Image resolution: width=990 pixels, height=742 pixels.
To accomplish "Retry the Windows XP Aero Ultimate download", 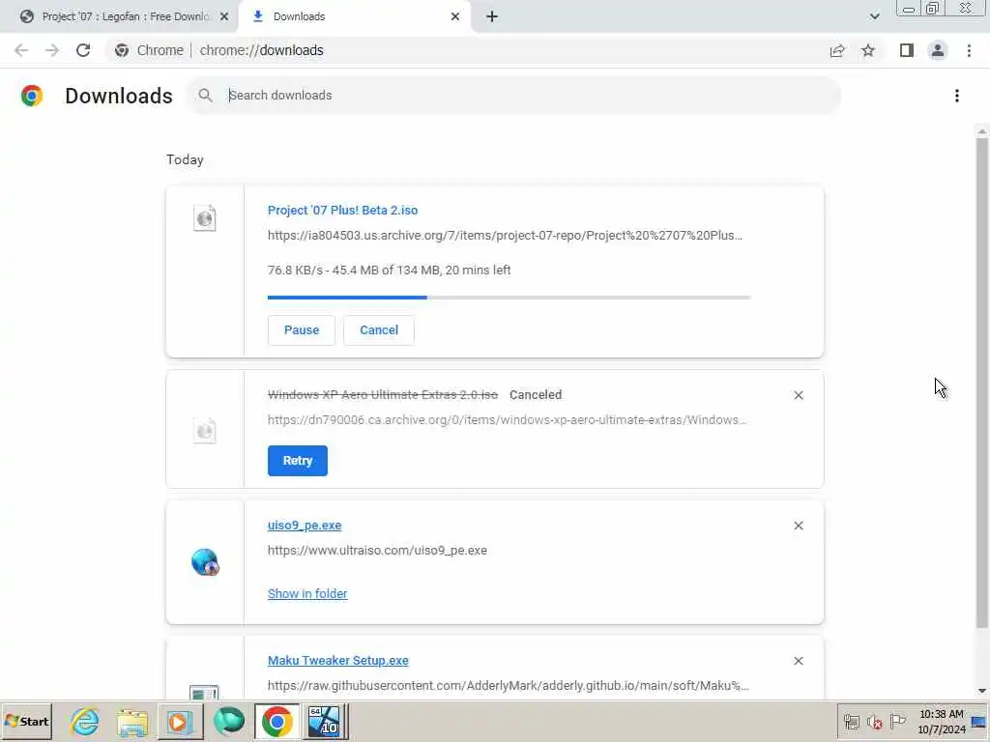I will 298,461.
